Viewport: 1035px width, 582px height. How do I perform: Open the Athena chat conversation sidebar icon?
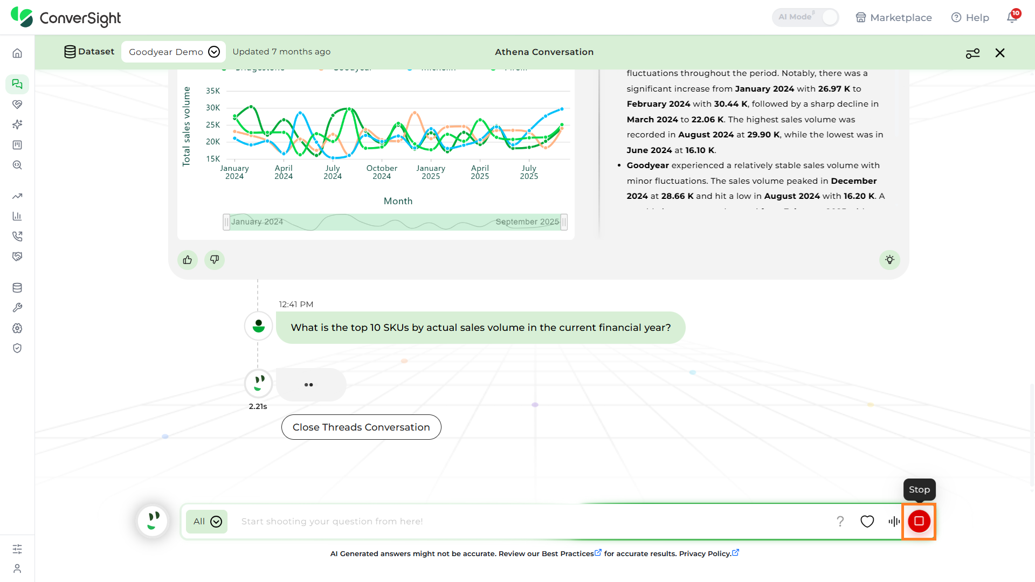(17, 84)
